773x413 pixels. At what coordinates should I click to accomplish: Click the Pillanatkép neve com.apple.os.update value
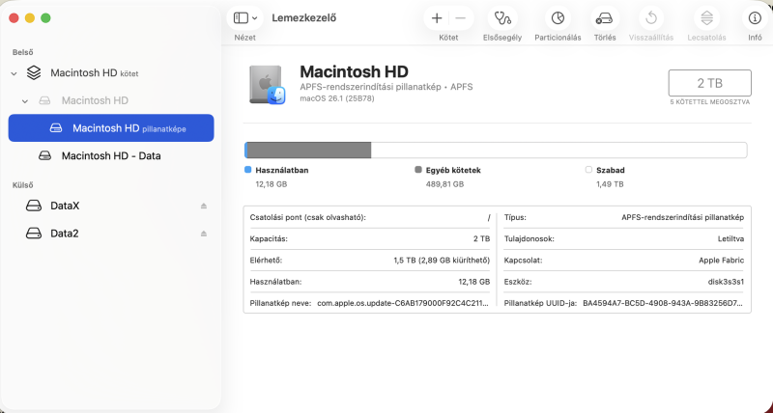click(x=403, y=303)
